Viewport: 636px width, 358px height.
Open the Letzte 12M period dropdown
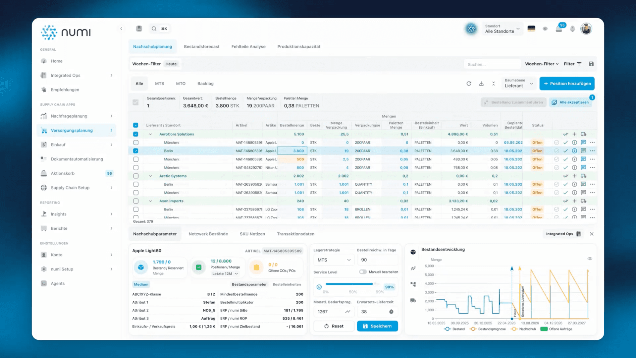(x=225, y=274)
